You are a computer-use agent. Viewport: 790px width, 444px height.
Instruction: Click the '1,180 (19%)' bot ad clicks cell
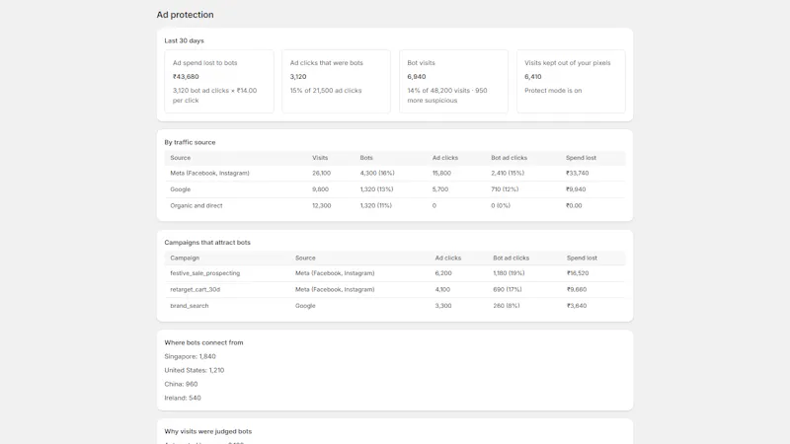[x=509, y=273]
